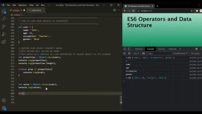Click the No Issues button
The image size is (202, 114).
point(195,54)
